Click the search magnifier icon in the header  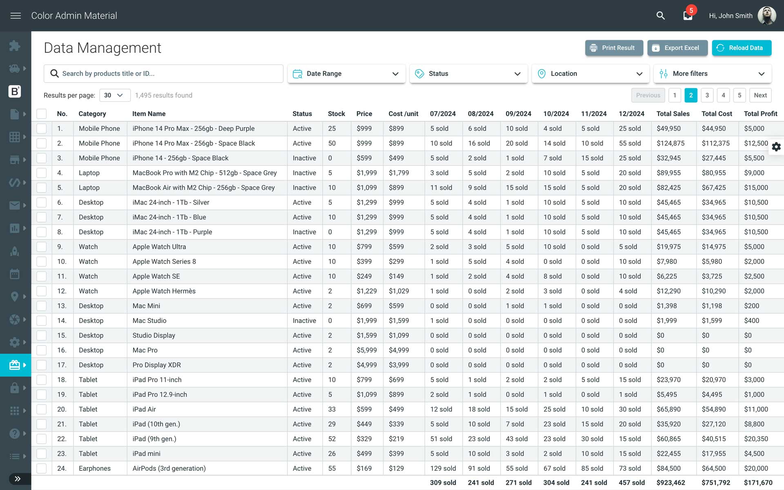tap(660, 16)
